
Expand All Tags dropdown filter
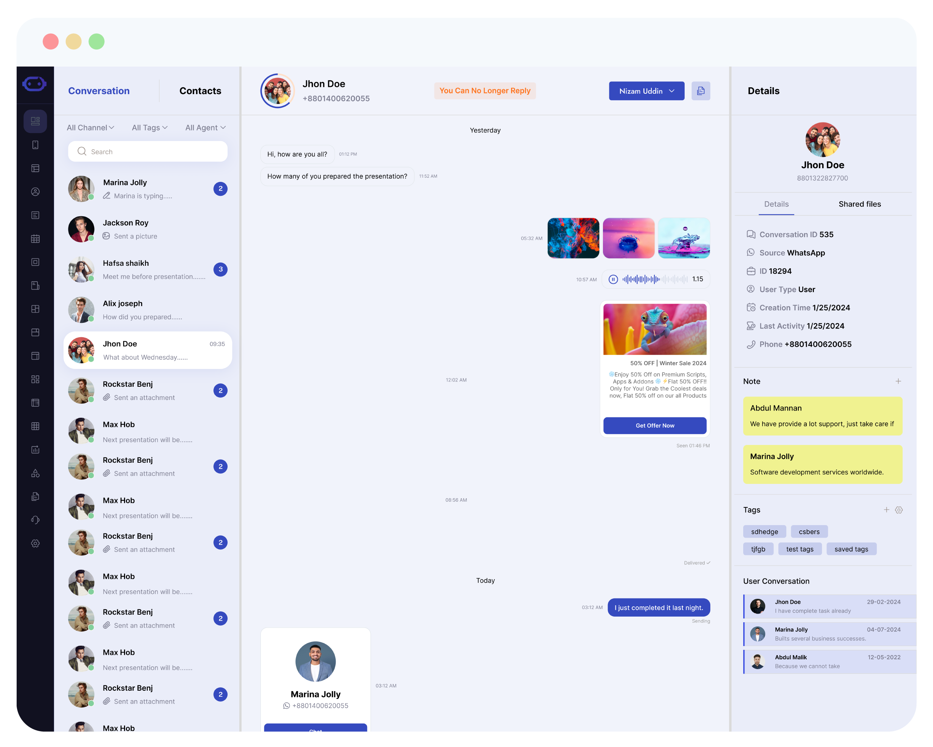(149, 127)
